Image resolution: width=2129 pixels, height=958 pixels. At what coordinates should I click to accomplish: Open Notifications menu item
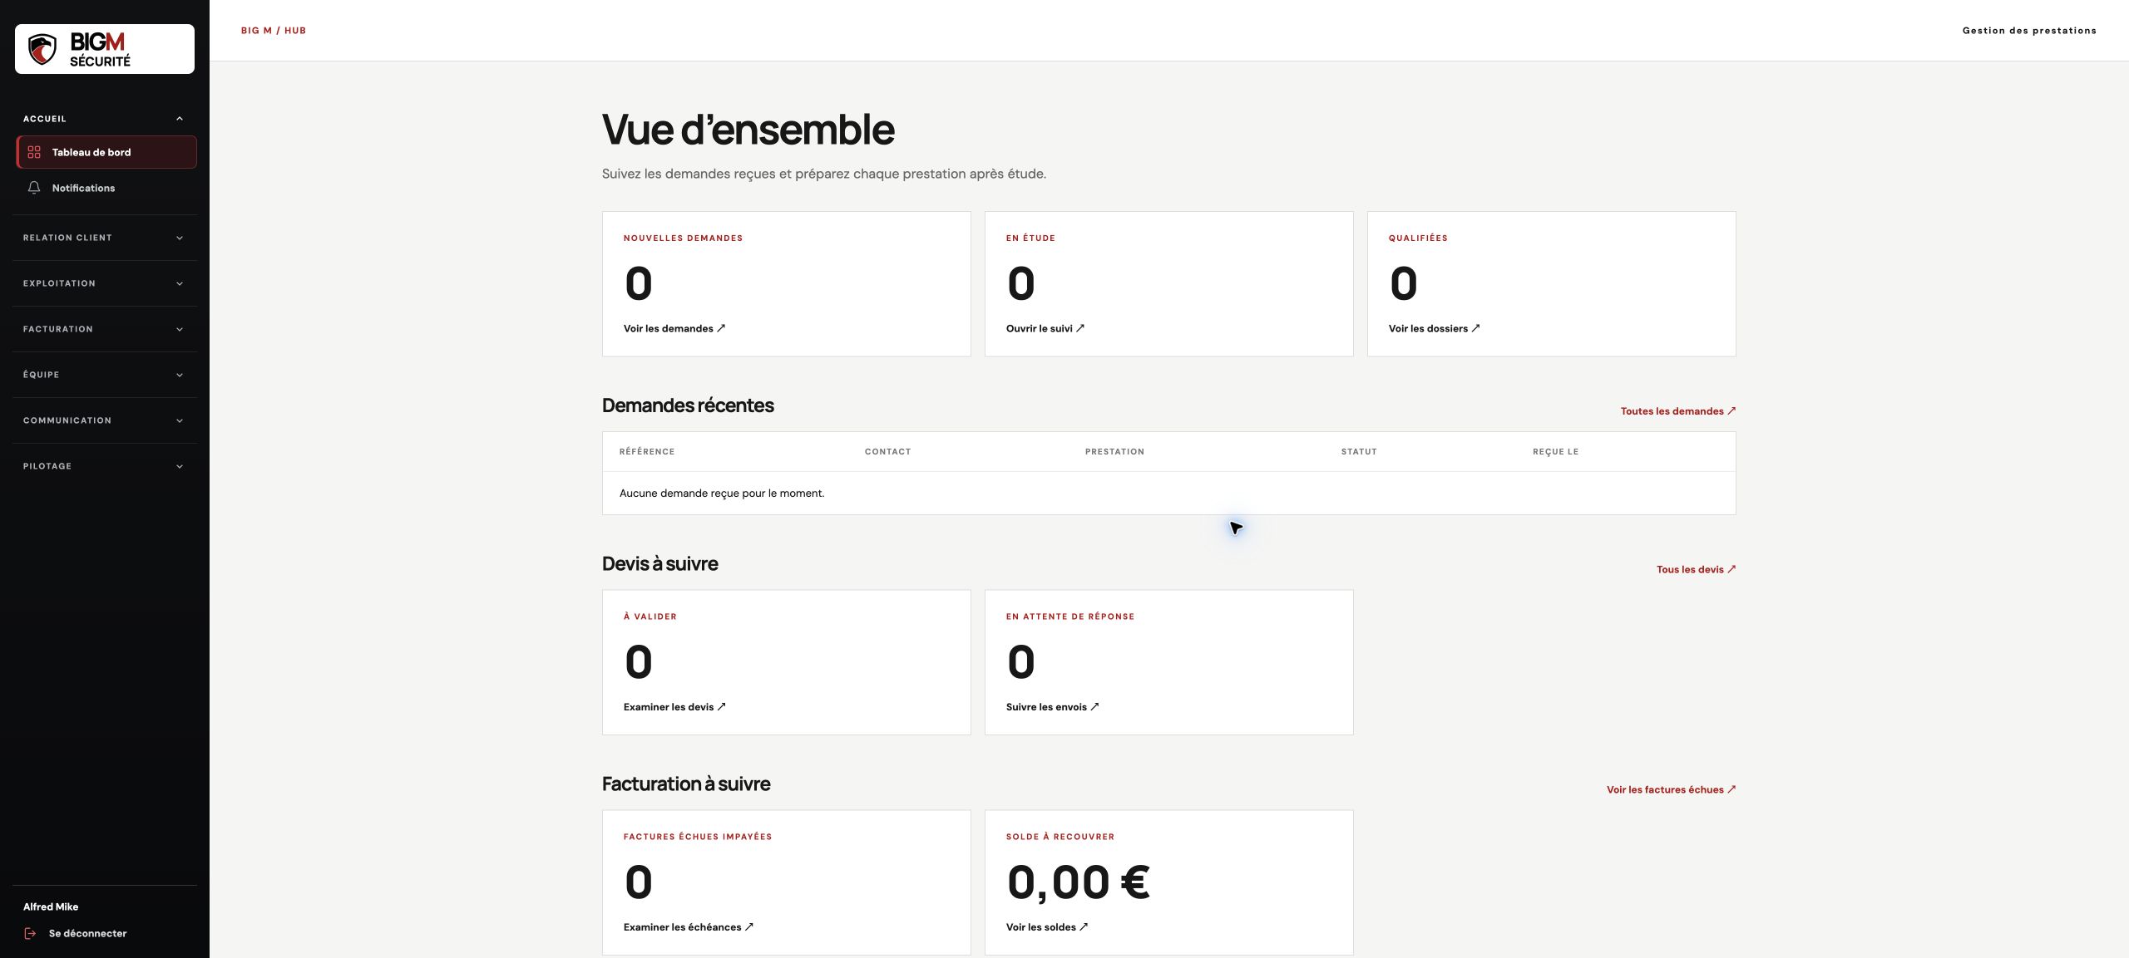[106, 188]
